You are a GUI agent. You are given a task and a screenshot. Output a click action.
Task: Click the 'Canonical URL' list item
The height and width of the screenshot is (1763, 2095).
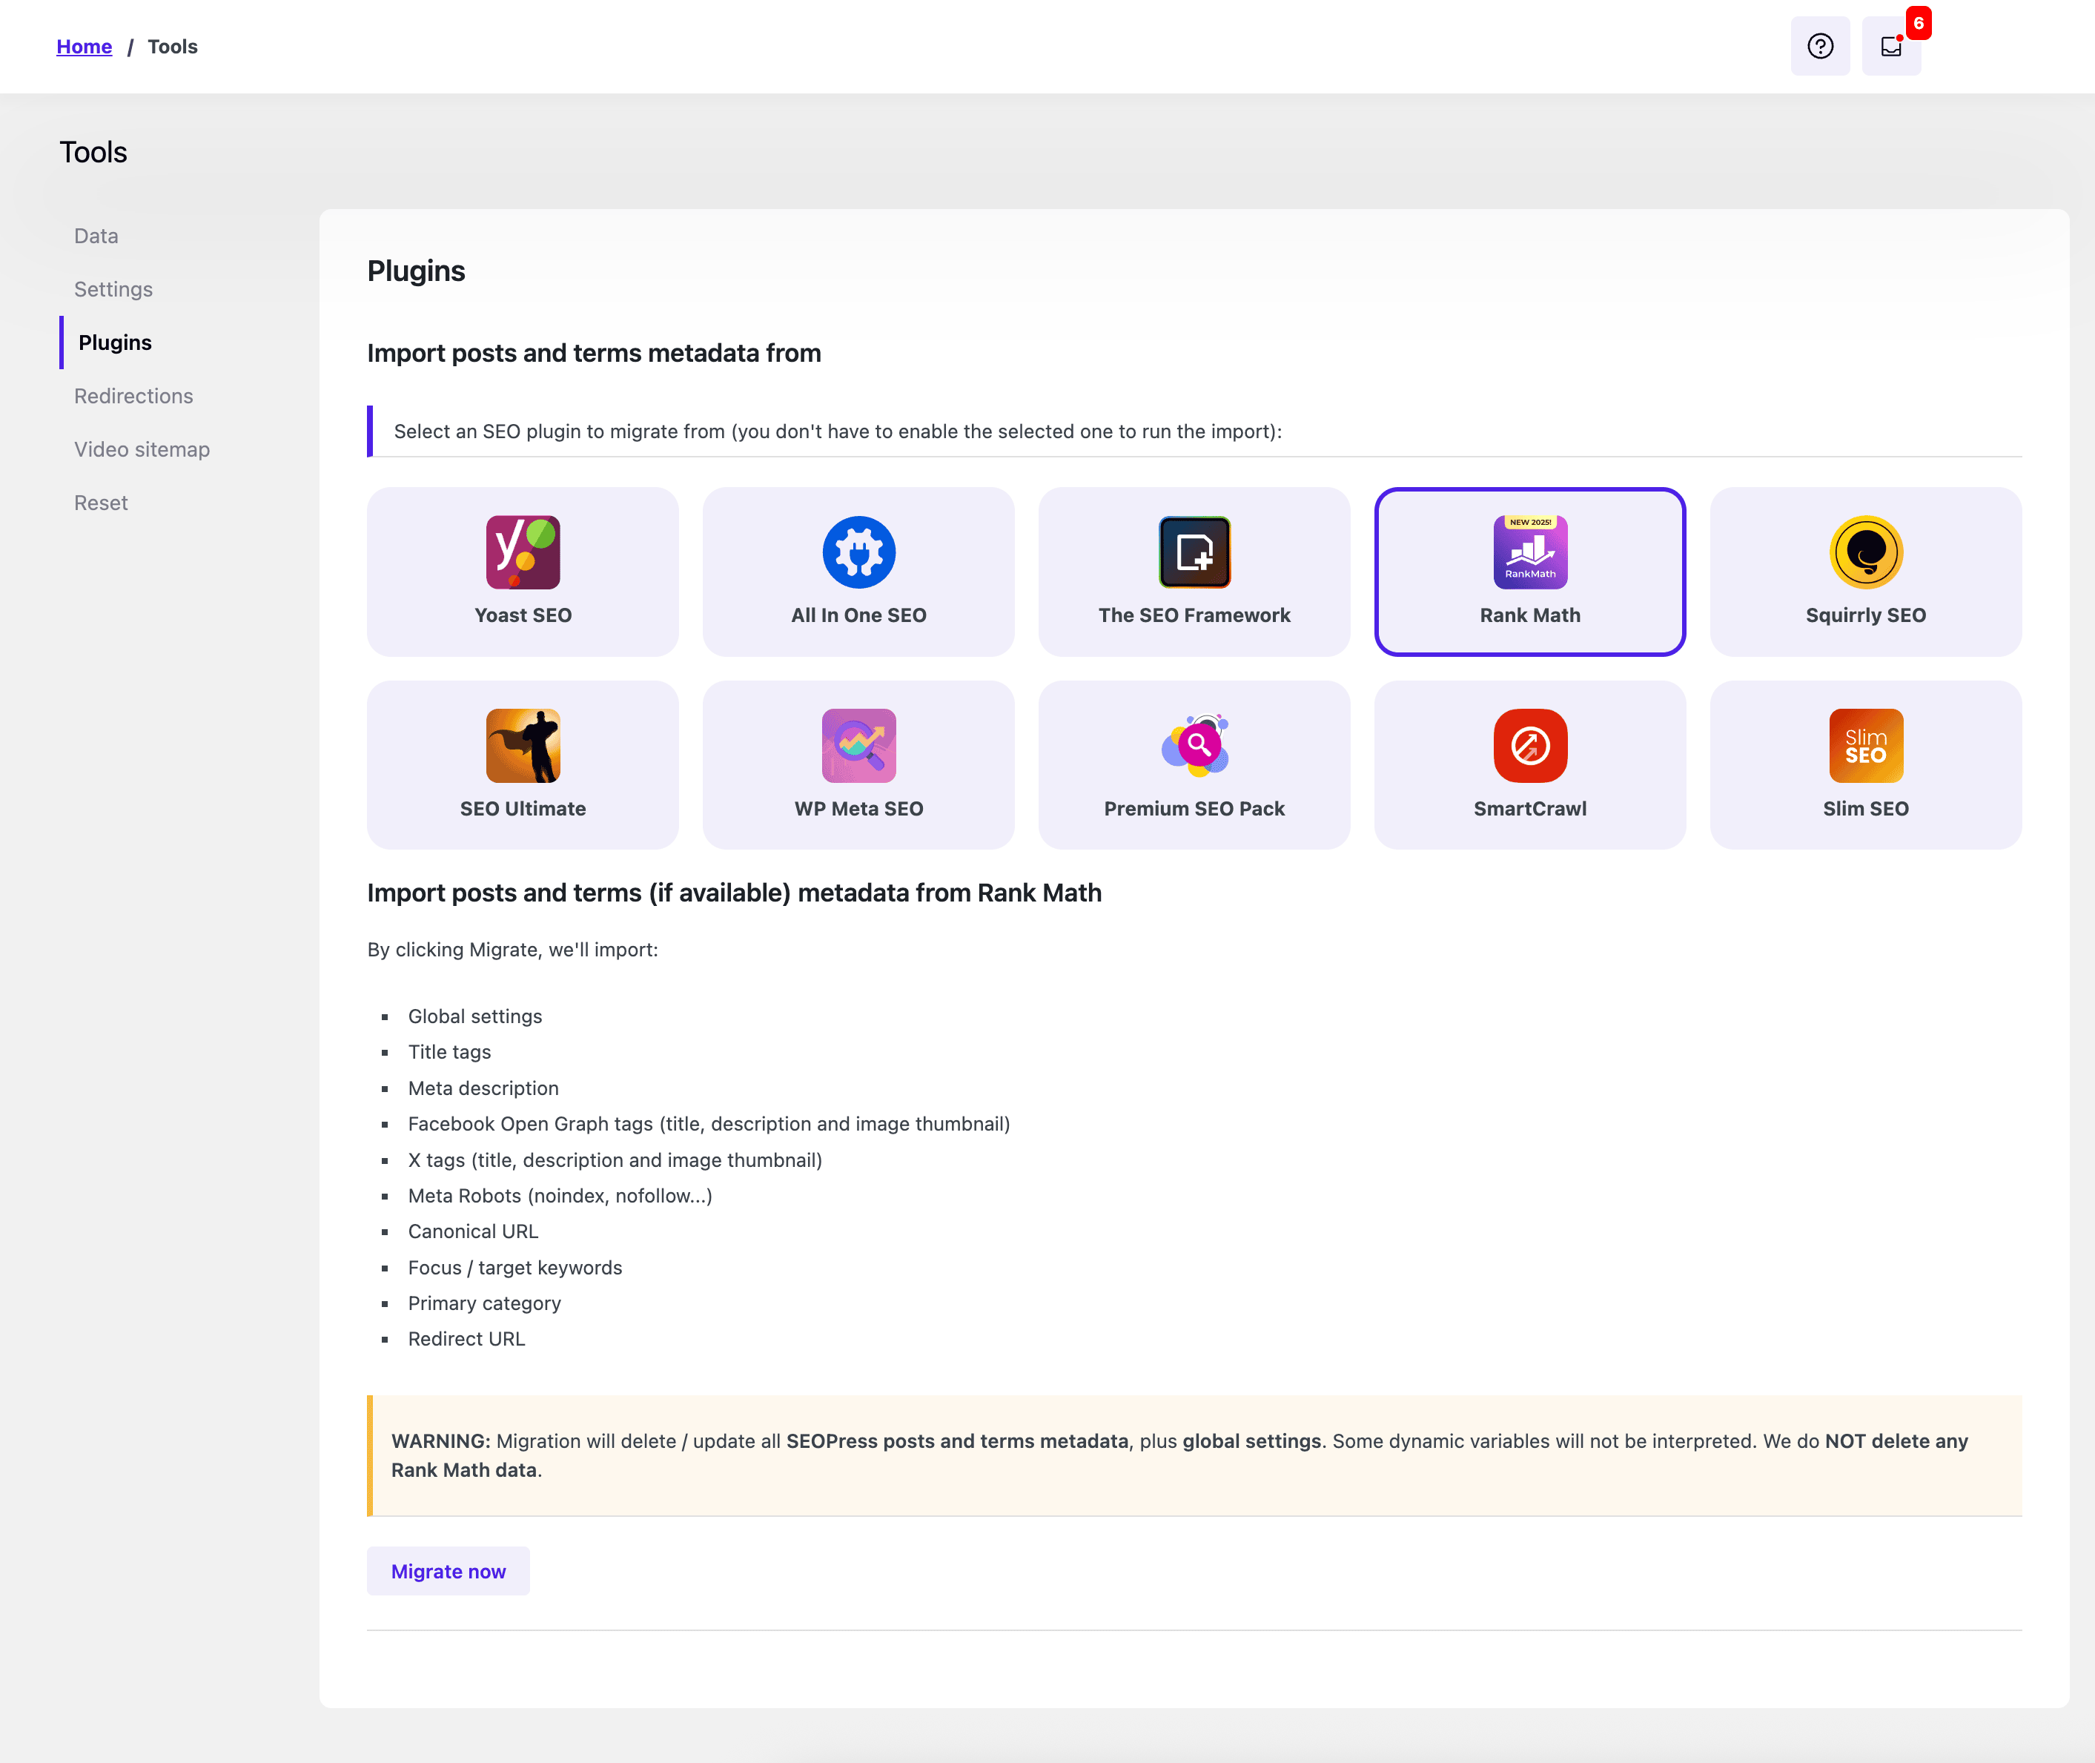click(x=473, y=1232)
